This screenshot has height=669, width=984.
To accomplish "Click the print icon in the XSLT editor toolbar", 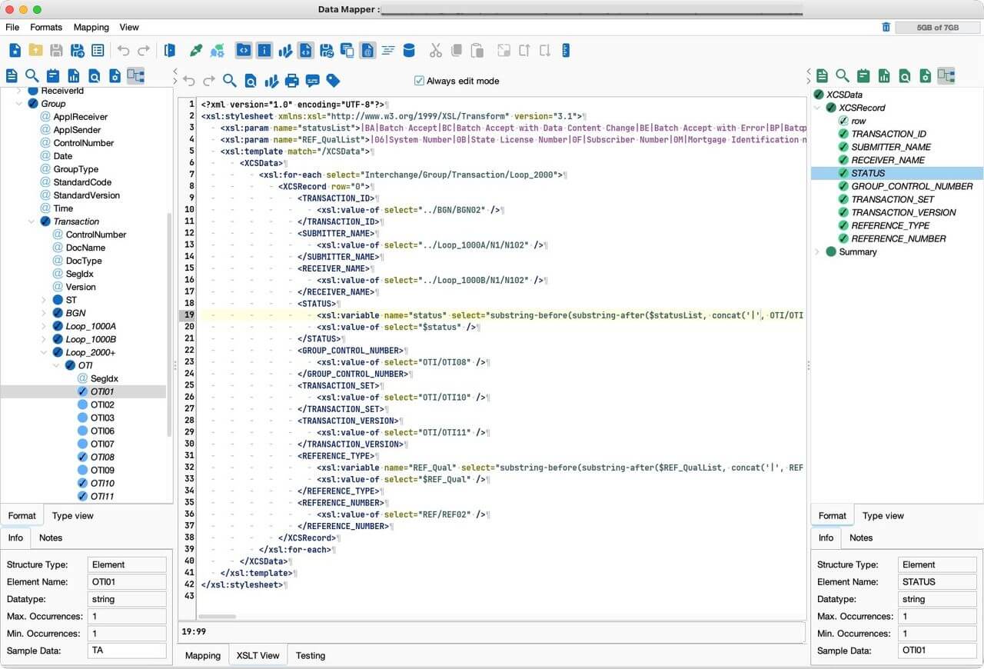I will (291, 81).
